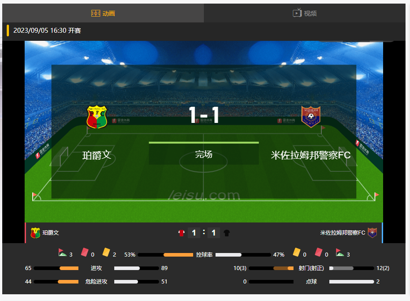Click the 珀爵文 team name in score bar
Viewport: 410px width, 301px height.
51,233
